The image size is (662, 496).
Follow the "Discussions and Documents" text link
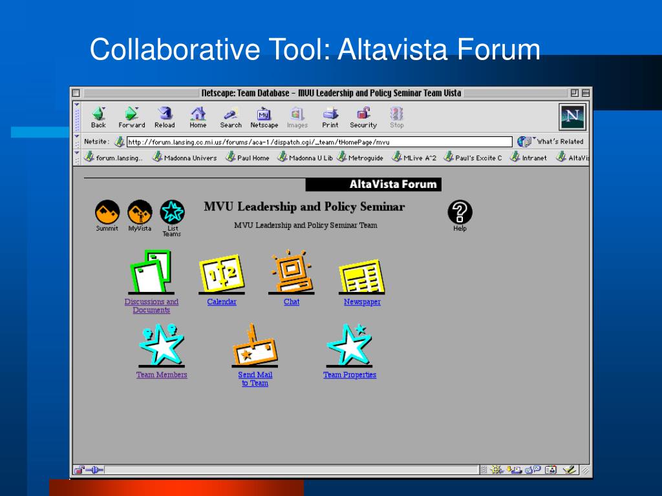click(x=151, y=305)
